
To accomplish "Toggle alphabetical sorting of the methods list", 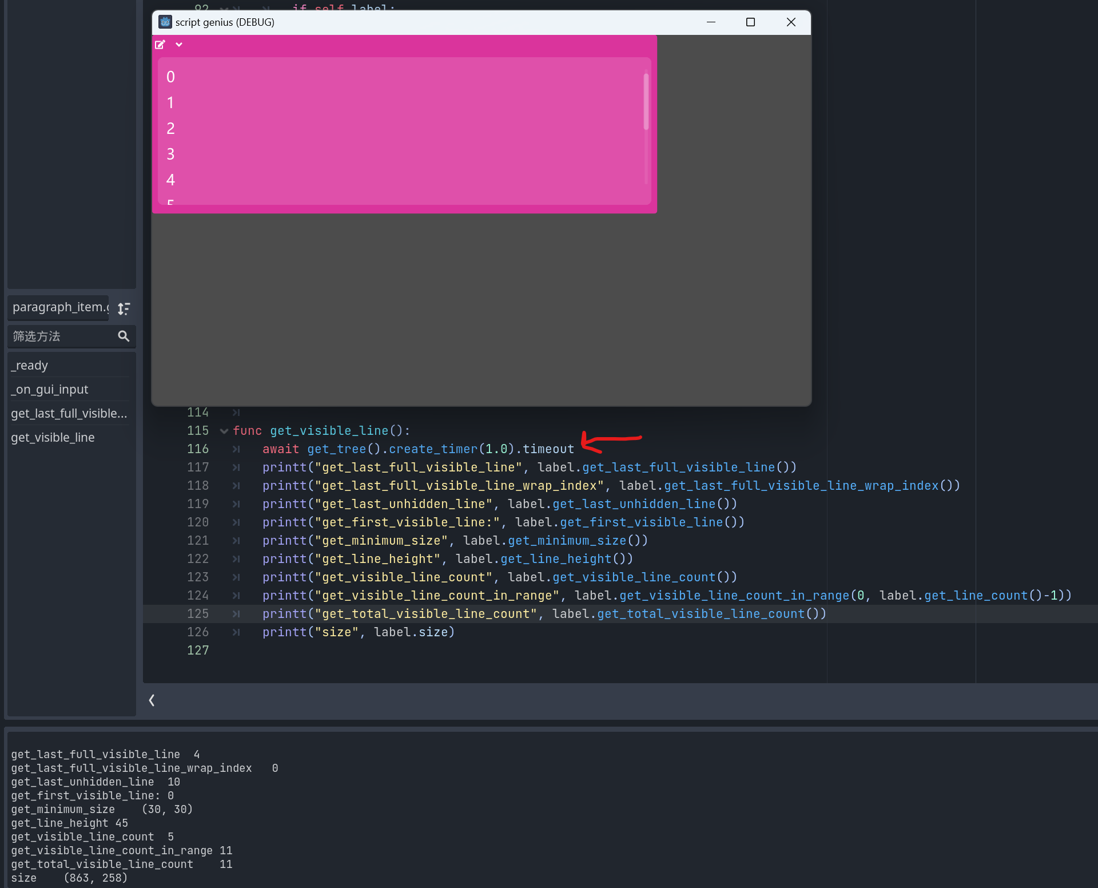I will pyautogui.click(x=124, y=309).
